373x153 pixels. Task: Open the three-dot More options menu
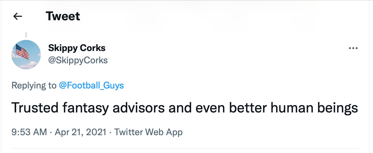tap(353, 49)
